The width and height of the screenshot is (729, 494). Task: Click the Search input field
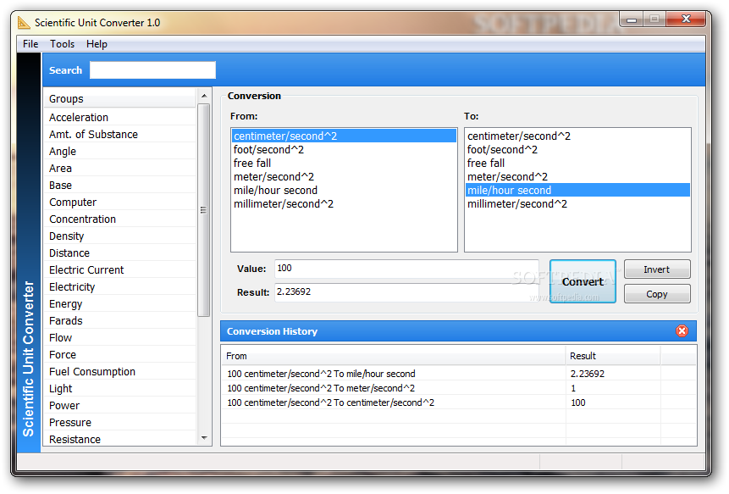(x=152, y=70)
